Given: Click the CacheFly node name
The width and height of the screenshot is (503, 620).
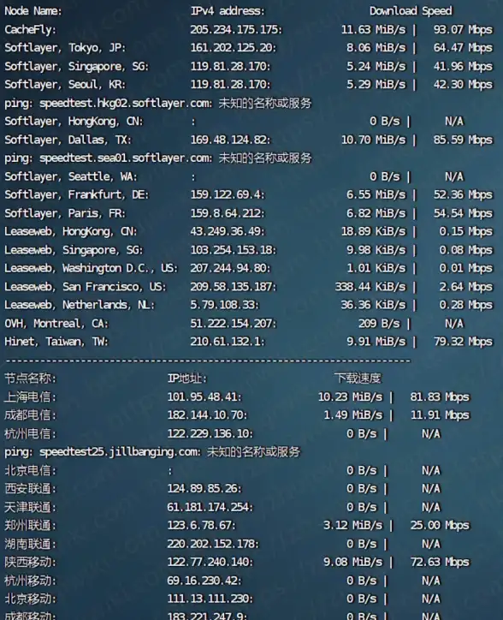Looking at the screenshot, I should pos(31,30).
